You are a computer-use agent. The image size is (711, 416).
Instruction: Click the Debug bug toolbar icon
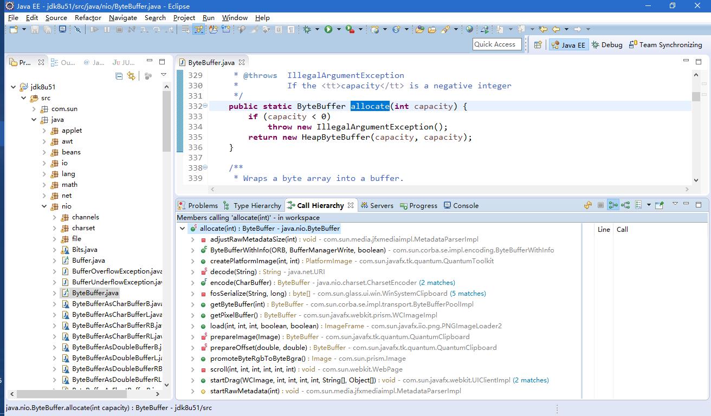(x=307, y=29)
